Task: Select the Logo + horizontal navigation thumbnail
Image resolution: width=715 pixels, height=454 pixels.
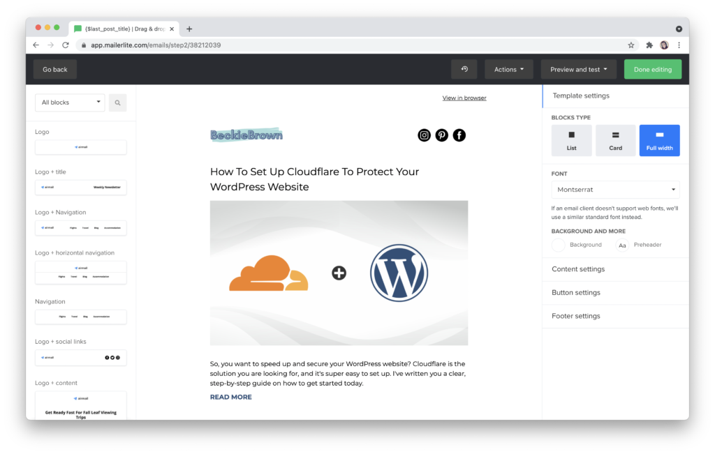Action: coord(81,272)
